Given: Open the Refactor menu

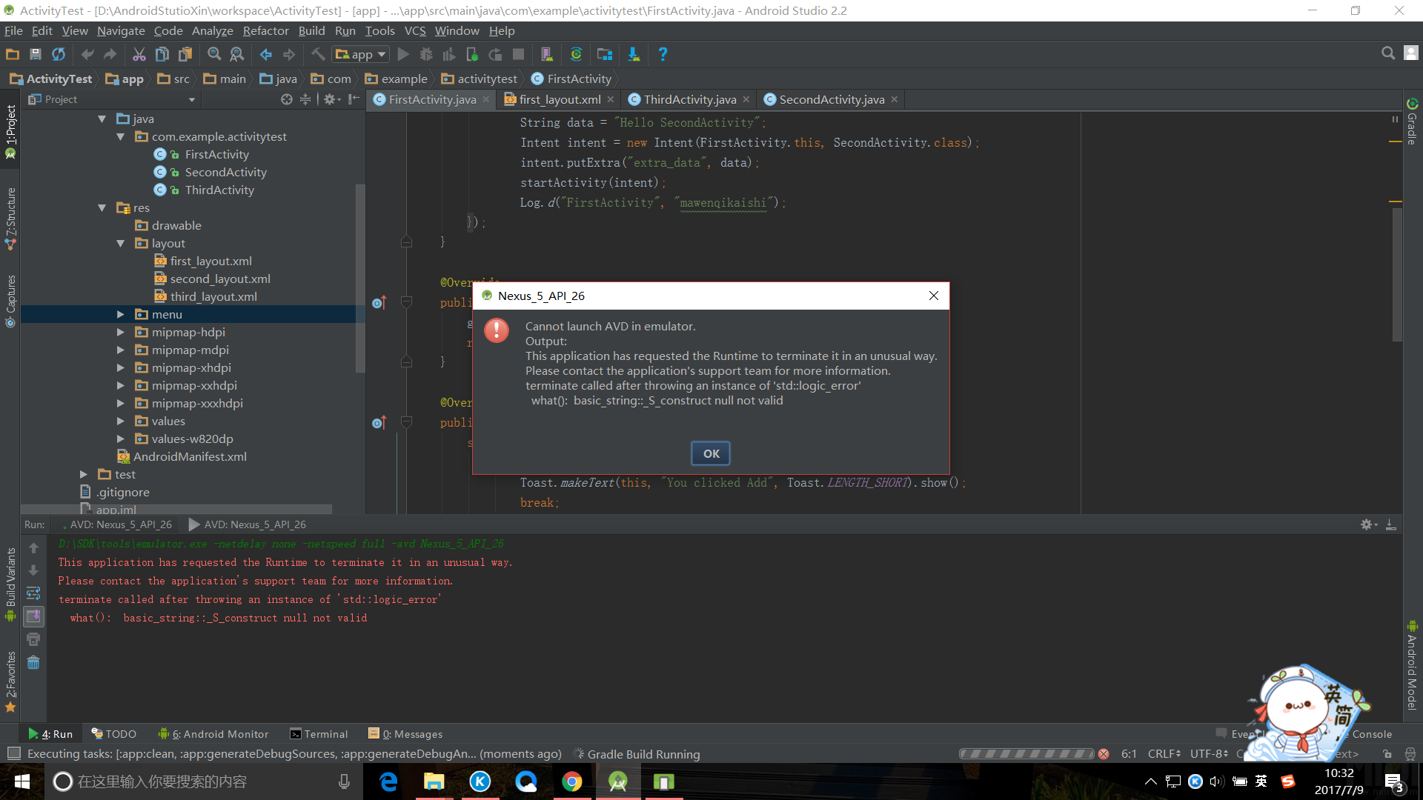Looking at the screenshot, I should click(265, 30).
